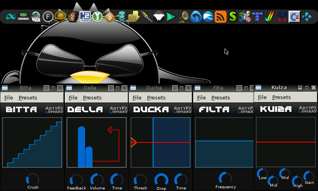
Task: Open the rainbow checkmark VICE icon
Action: tap(270, 17)
